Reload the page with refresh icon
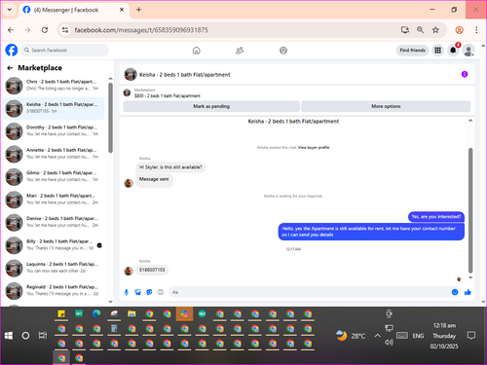 coord(45,30)
